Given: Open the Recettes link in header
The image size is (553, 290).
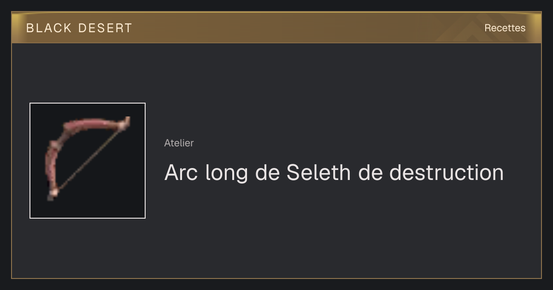Looking at the screenshot, I should point(505,28).
